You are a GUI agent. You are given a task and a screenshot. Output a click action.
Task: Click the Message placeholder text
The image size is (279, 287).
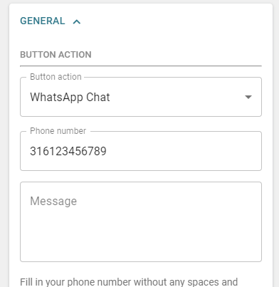pos(53,202)
